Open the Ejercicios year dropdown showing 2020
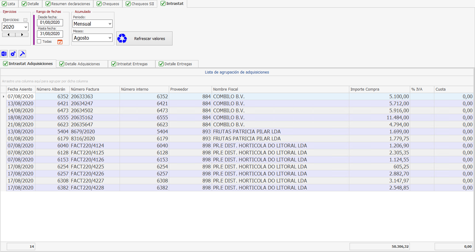Viewport: 475px width, 252px height. tap(15, 27)
